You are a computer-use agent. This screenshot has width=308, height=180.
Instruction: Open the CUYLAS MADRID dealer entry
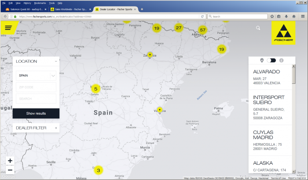pos(270,140)
